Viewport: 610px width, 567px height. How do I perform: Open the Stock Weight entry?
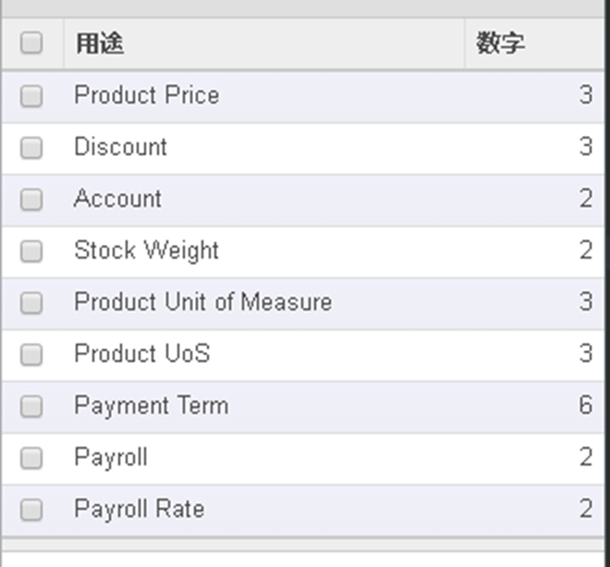(146, 250)
